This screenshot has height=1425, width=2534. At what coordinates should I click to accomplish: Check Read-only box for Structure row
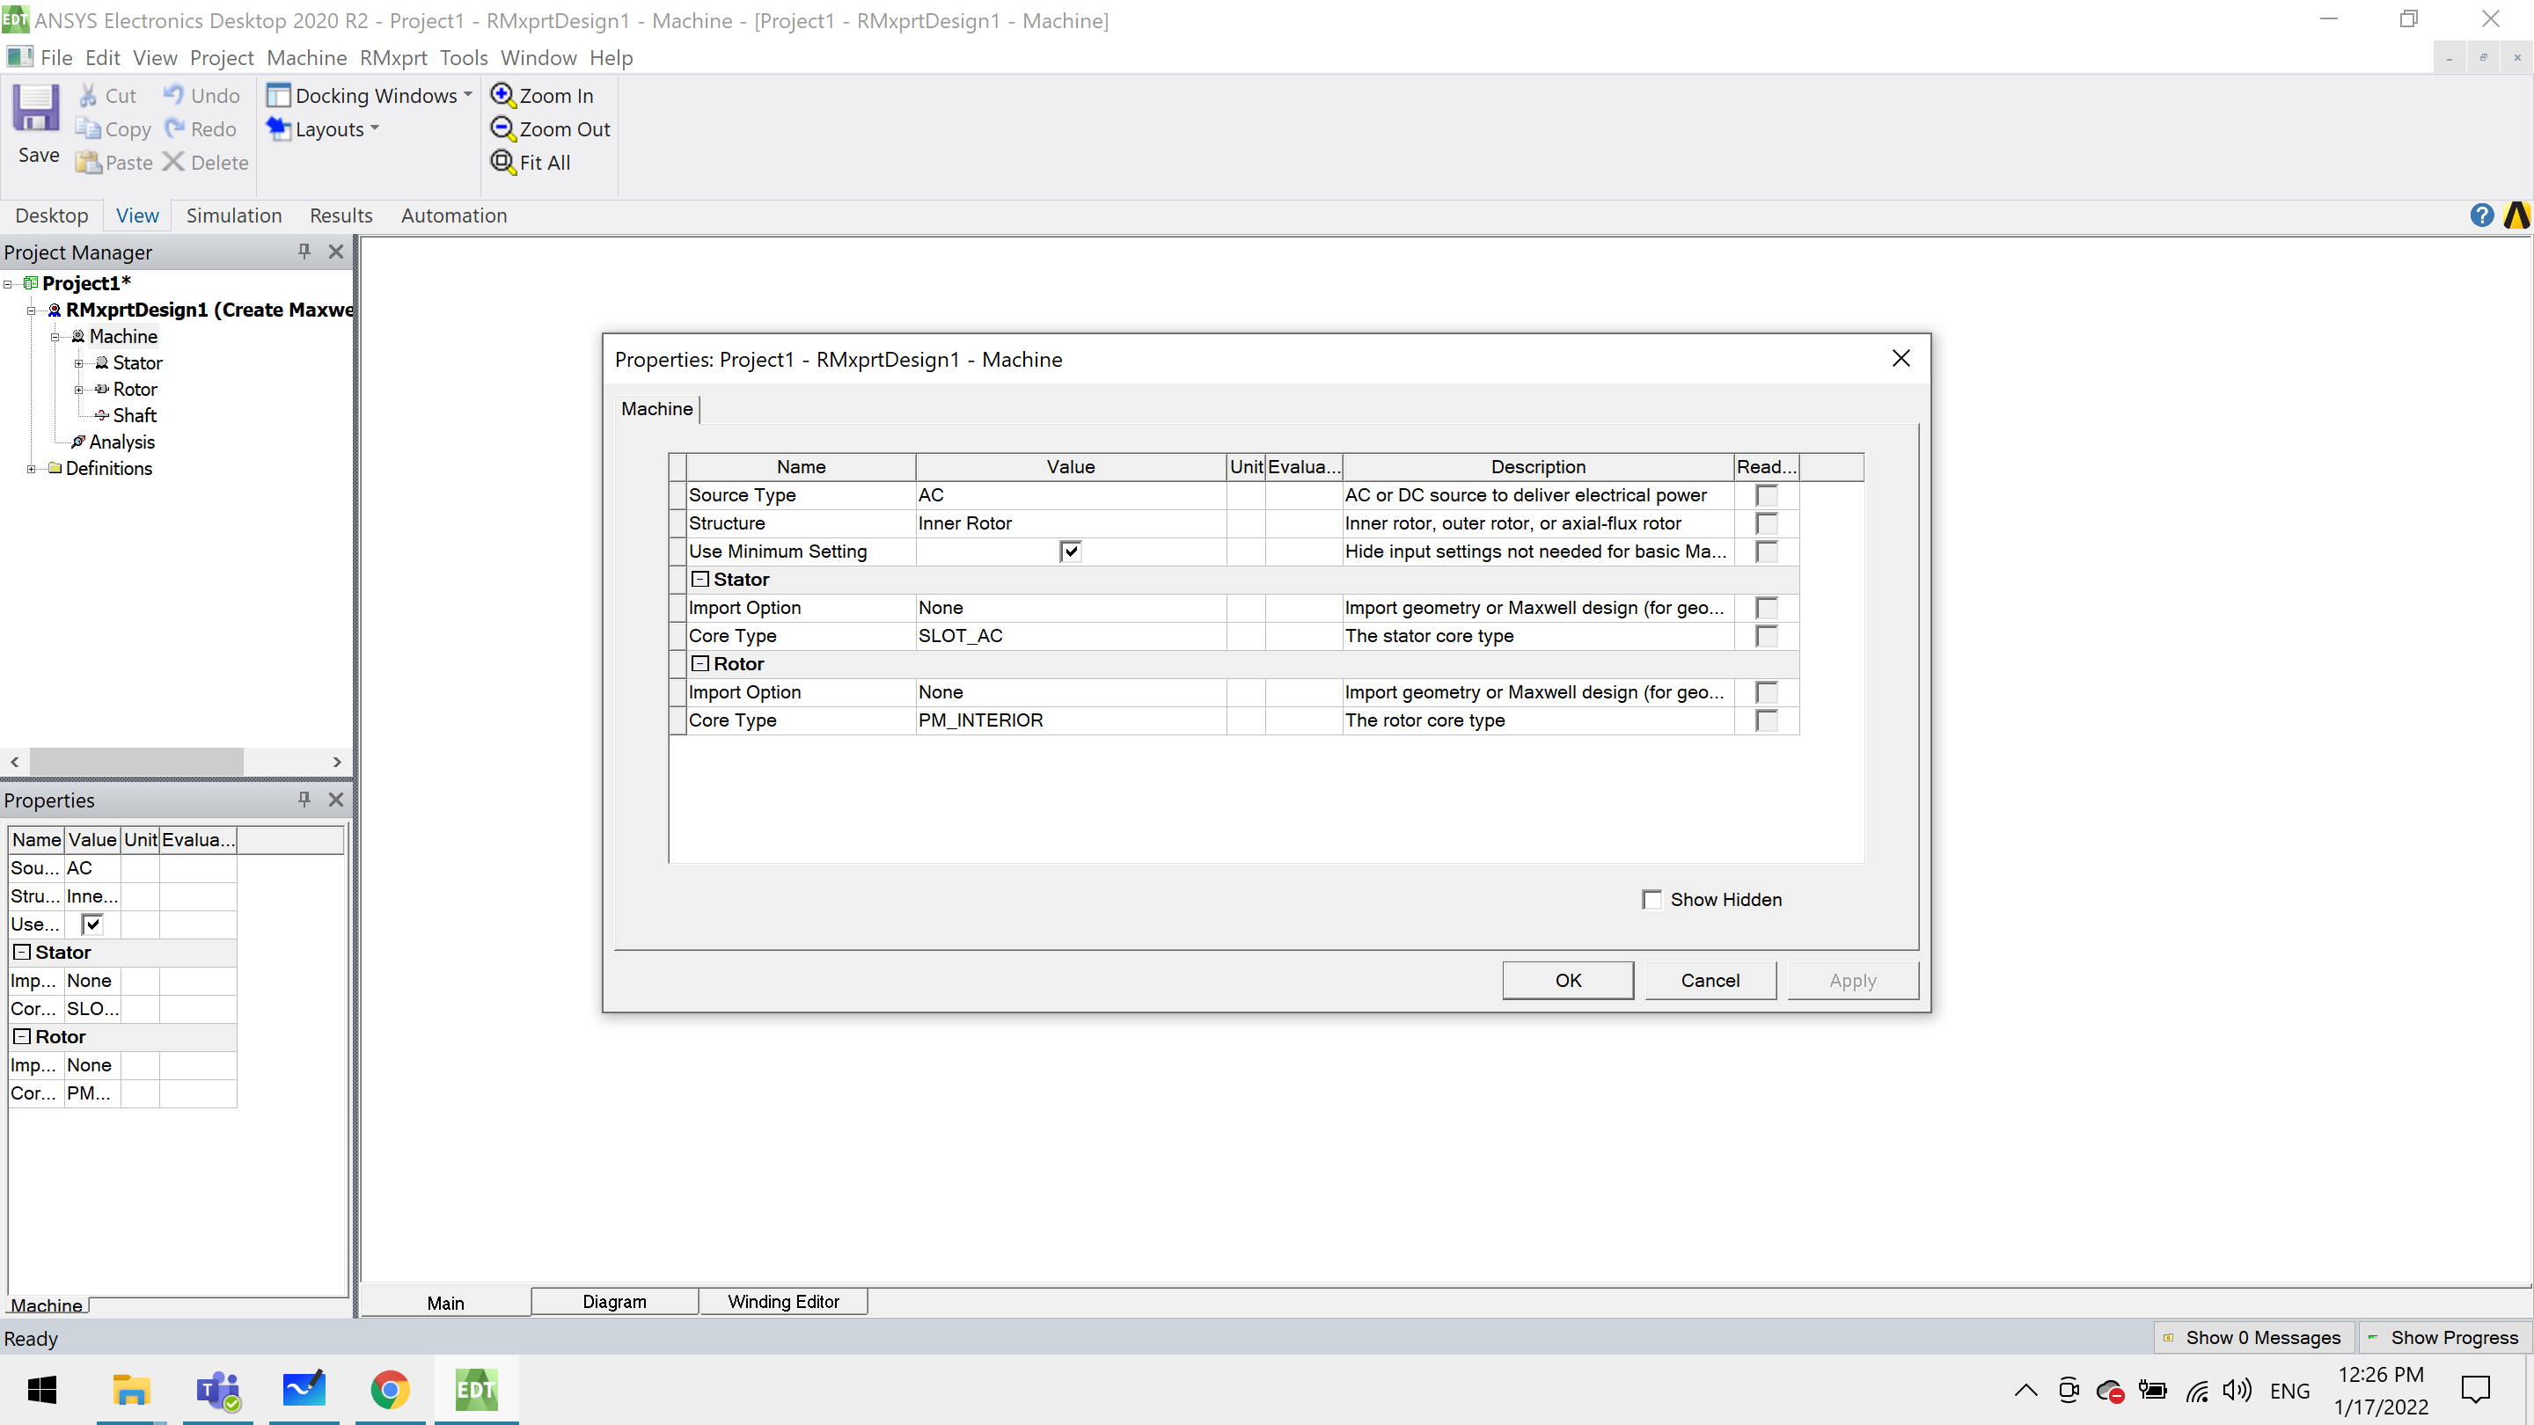pos(1767,523)
